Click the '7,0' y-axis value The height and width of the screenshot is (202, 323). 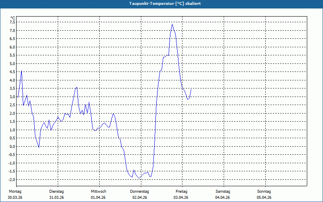[13, 31]
